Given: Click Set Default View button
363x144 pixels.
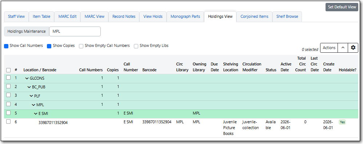Looking at the screenshot, I should point(342,7).
